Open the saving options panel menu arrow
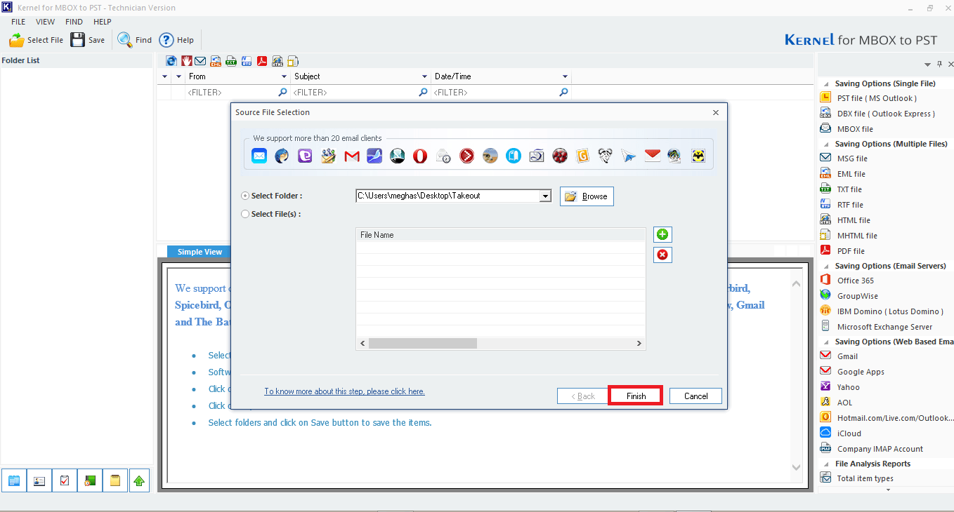This screenshot has height=512, width=954. pyautogui.click(x=927, y=65)
